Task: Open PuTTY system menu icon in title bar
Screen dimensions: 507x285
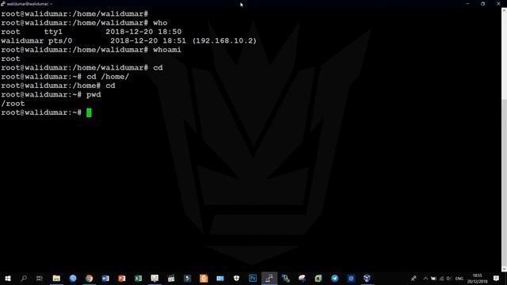Action: 3,4
